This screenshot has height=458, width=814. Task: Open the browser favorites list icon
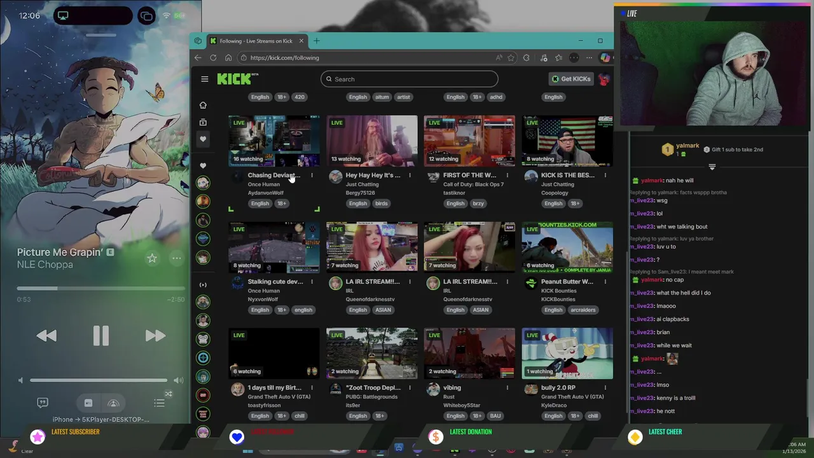[558, 57]
